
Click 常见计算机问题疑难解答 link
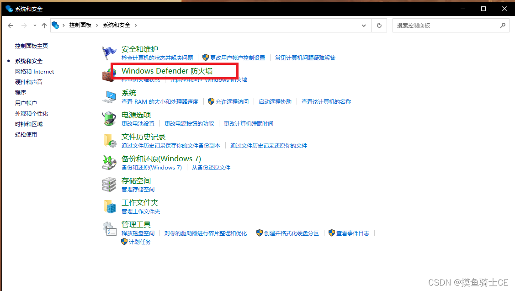point(305,58)
